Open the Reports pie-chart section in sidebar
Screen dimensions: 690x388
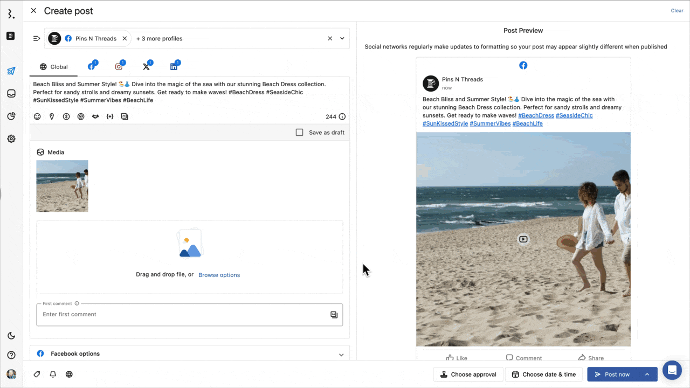11,116
